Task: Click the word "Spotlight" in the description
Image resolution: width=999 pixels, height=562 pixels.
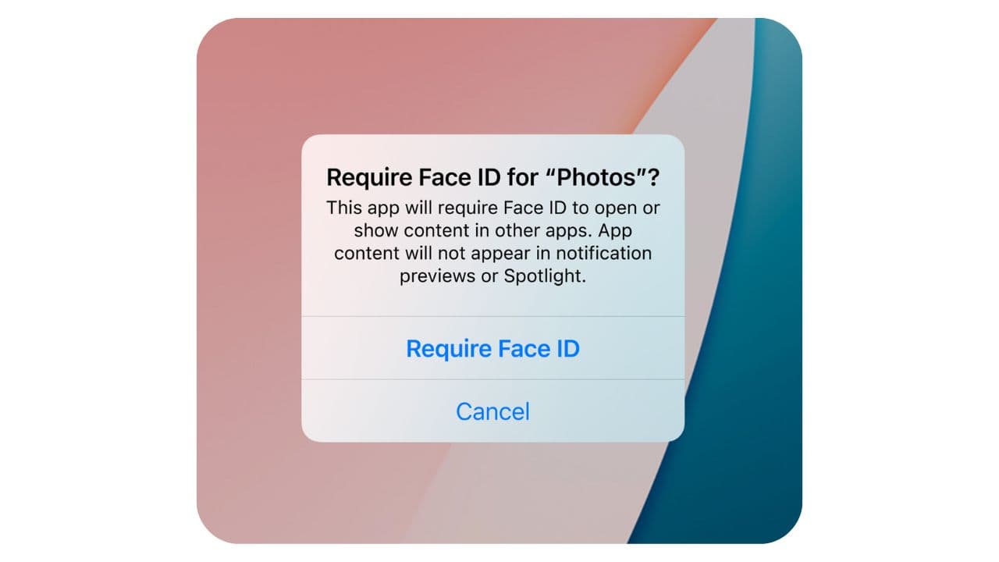Action: (544, 276)
